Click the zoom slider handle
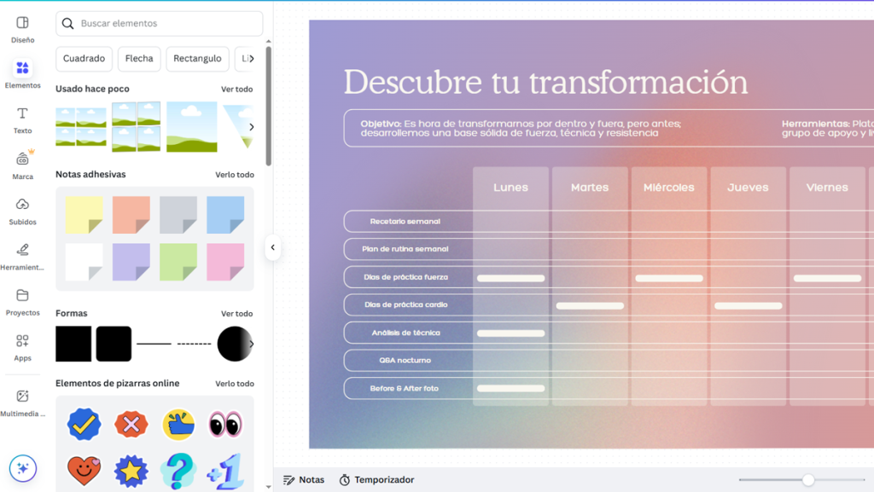 [807, 480]
